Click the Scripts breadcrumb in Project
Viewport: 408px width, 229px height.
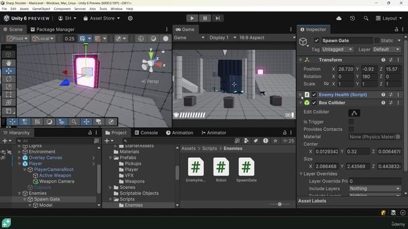coord(210,148)
